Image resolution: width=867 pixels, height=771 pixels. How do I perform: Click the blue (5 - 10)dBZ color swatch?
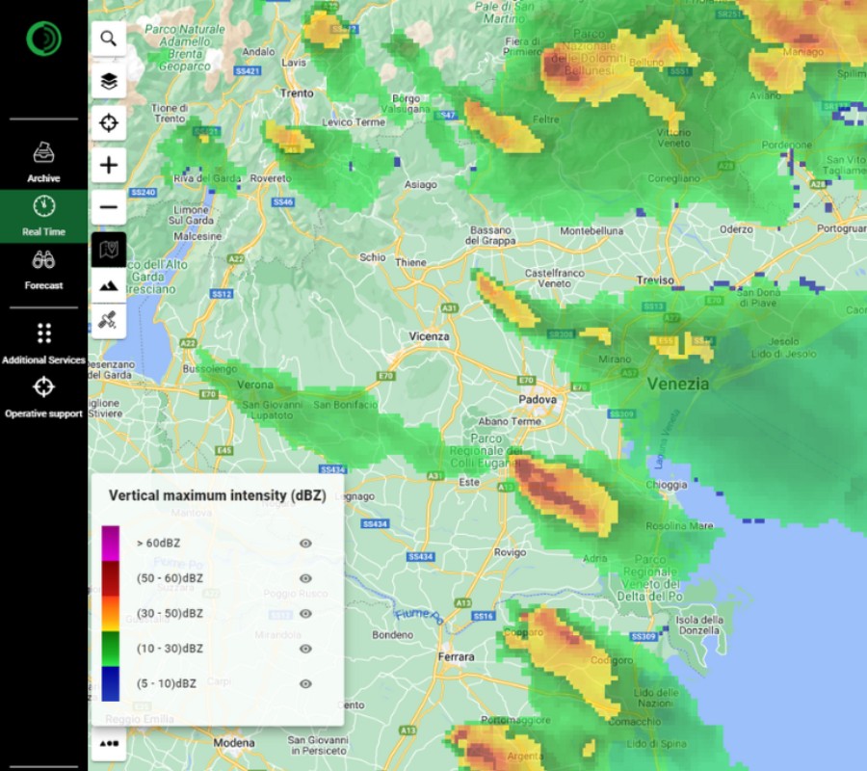(111, 683)
